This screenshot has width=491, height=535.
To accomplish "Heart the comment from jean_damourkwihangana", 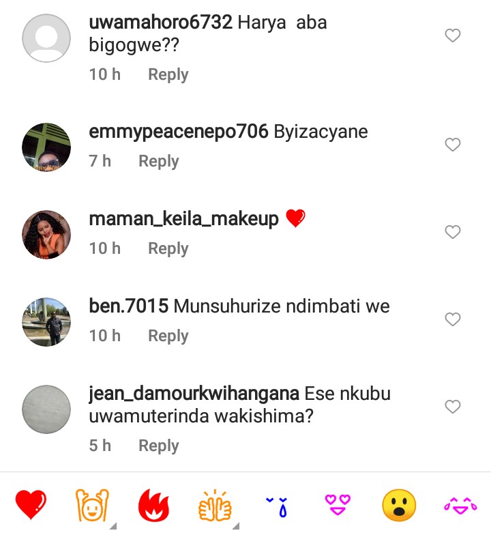I will 453,407.
